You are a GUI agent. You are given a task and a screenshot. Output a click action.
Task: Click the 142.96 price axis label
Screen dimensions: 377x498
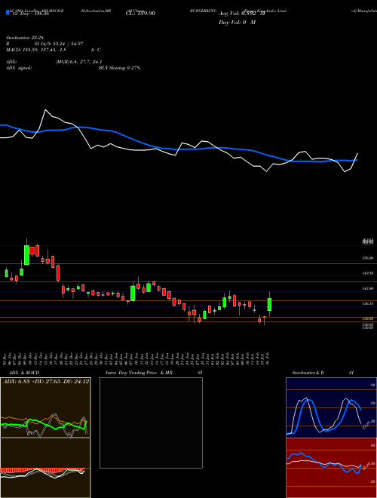pyautogui.click(x=367, y=289)
